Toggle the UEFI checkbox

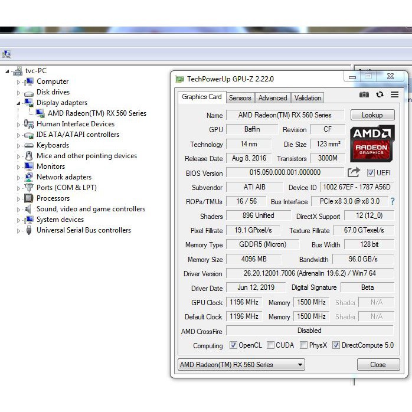click(x=371, y=173)
